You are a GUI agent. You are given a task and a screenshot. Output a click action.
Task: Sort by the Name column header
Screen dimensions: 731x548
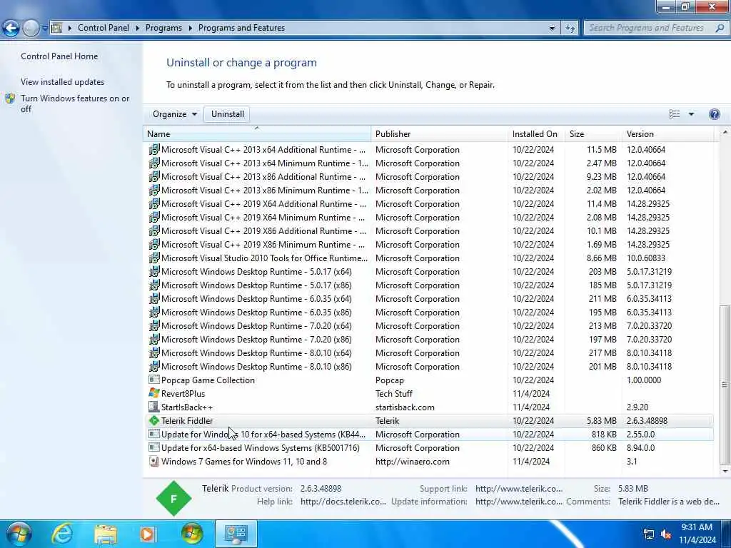(257, 133)
